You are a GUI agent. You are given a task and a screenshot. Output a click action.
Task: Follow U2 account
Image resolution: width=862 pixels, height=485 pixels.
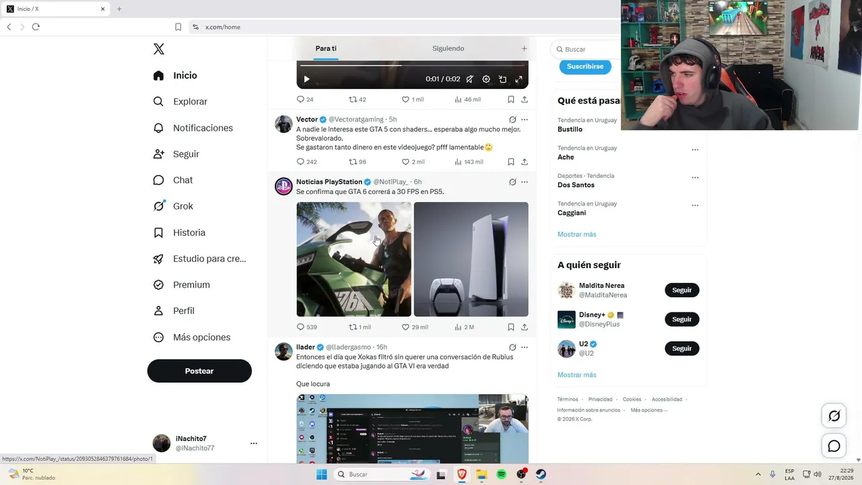pyautogui.click(x=682, y=348)
